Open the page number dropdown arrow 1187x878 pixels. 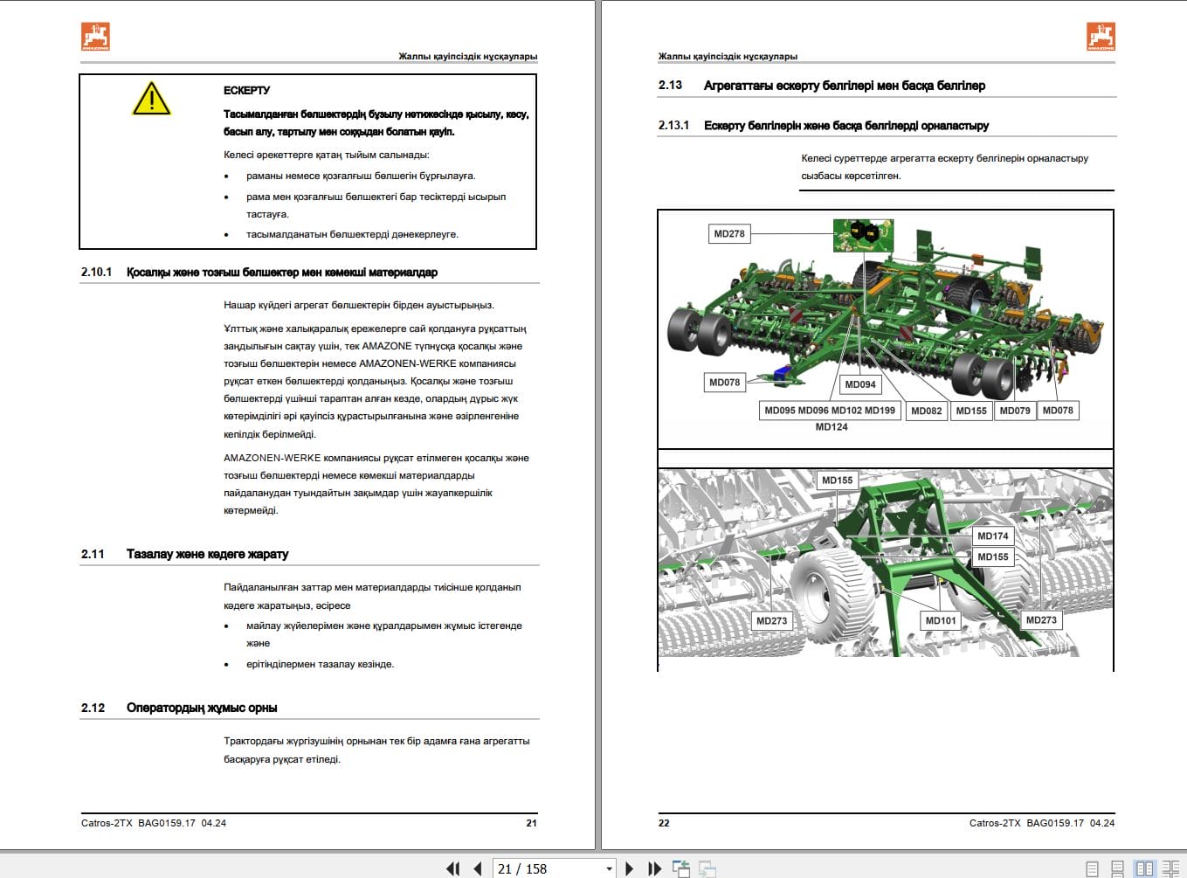point(609,869)
